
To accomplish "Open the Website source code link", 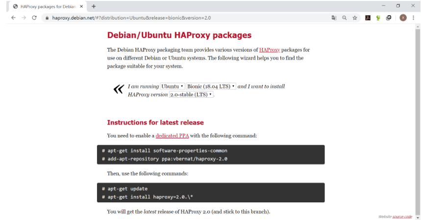I will [x=402, y=217].
